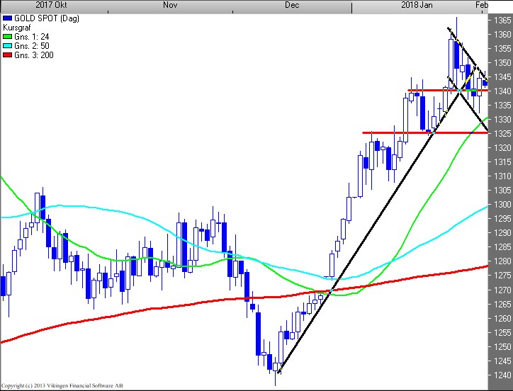Click the cyan Gns. 2: 50 swatch
Viewport: 513px width, 391px height.
(7, 45)
